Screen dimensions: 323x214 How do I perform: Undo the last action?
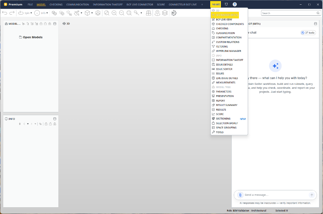click(5, 13)
